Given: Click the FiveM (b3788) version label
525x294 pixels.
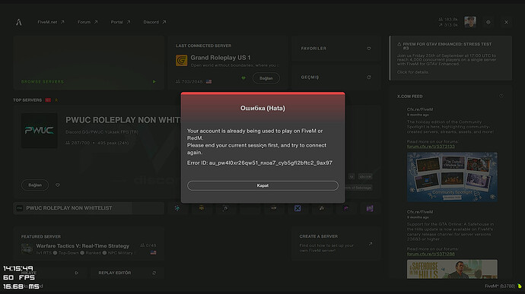Looking at the screenshot, I should [x=500, y=286].
